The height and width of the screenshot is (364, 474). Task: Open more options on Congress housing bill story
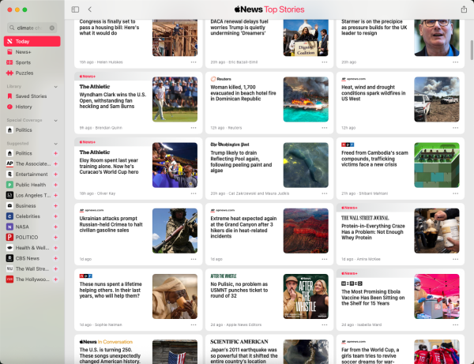pyautogui.click(x=194, y=62)
